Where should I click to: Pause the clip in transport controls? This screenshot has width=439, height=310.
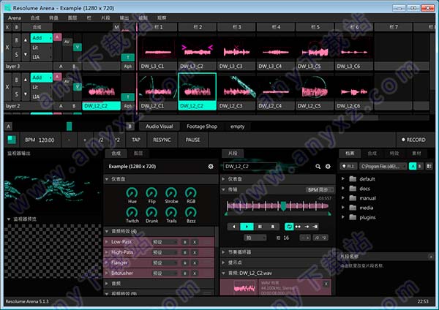point(260,227)
